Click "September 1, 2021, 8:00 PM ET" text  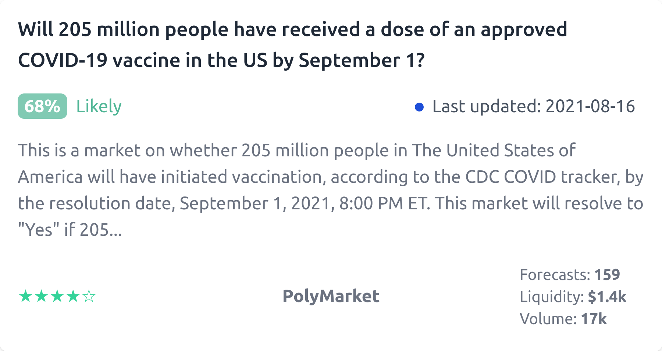tap(305, 203)
